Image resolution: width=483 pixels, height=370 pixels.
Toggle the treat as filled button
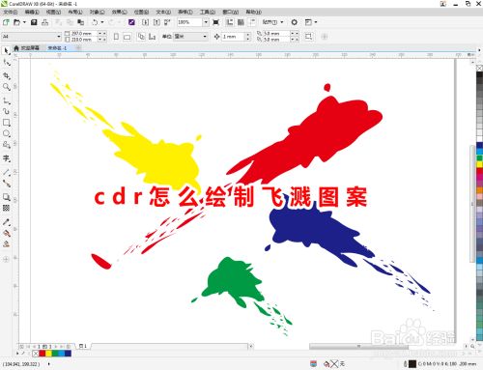coord(308,37)
